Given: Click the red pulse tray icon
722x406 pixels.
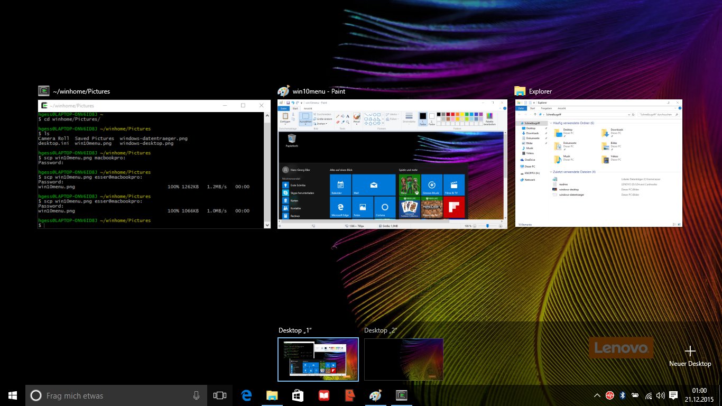Looking at the screenshot, I should (609, 395).
